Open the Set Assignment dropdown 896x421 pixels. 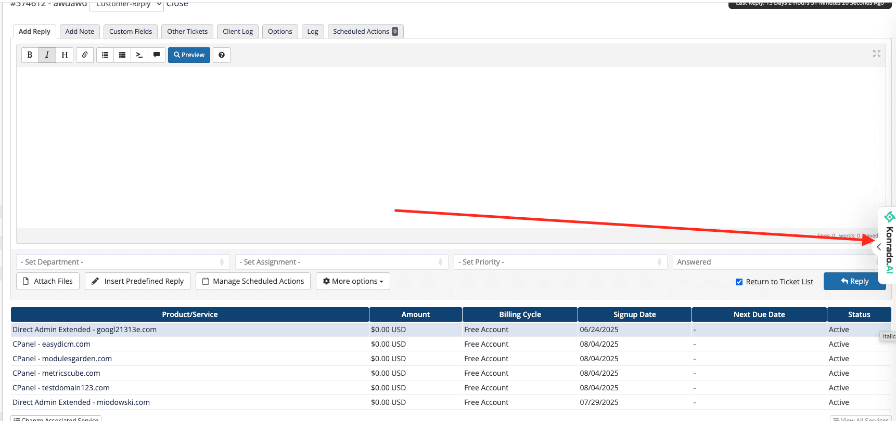[x=341, y=262]
